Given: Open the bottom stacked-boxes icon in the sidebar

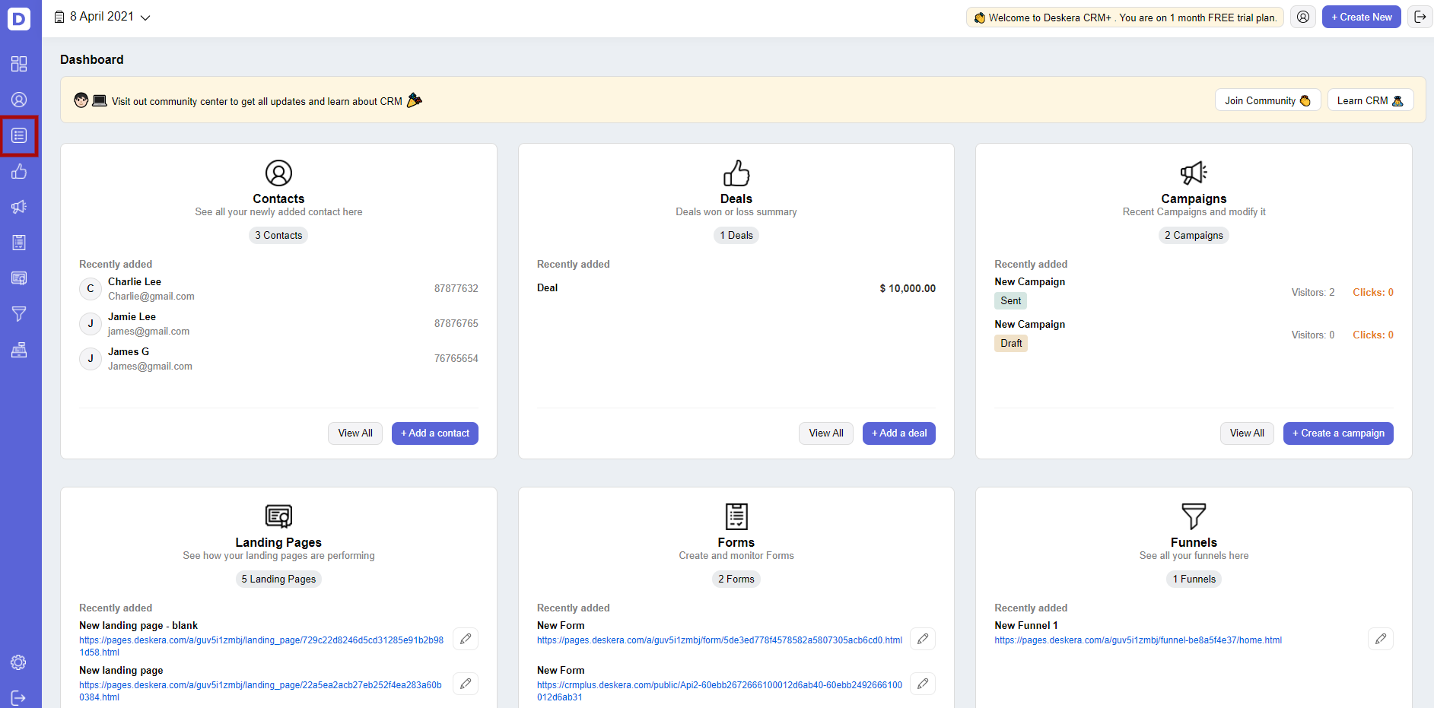Looking at the screenshot, I should [19, 350].
